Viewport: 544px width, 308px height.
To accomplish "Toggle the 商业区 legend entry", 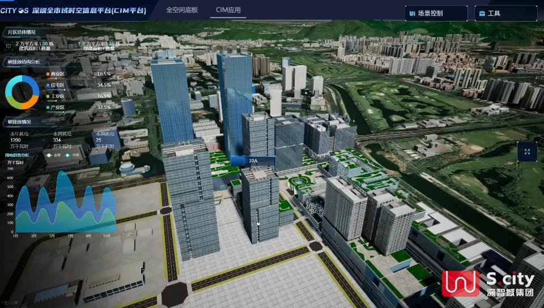I will coord(57,74).
